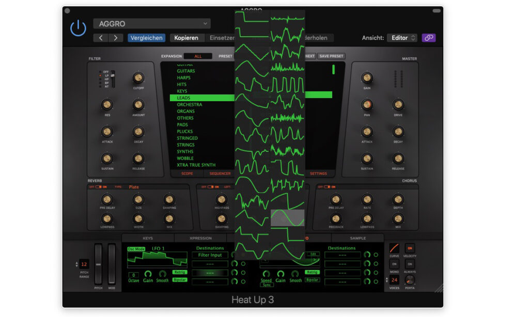Screen dimensions: 529x317
Task: Click the purple link icon button
Action: click(x=428, y=38)
